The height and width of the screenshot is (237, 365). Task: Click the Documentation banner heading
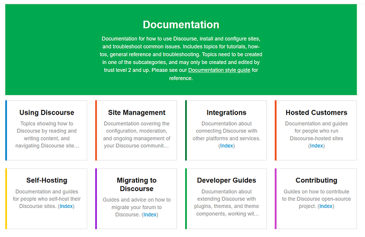click(181, 25)
